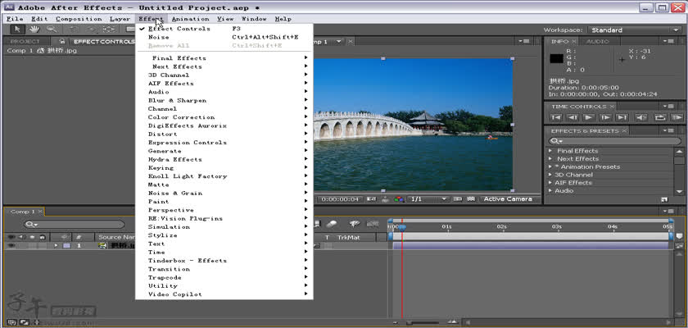The width and height of the screenshot is (688, 328).
Task: Select the Zoom magnifier tool
Action: click(52, 30)
